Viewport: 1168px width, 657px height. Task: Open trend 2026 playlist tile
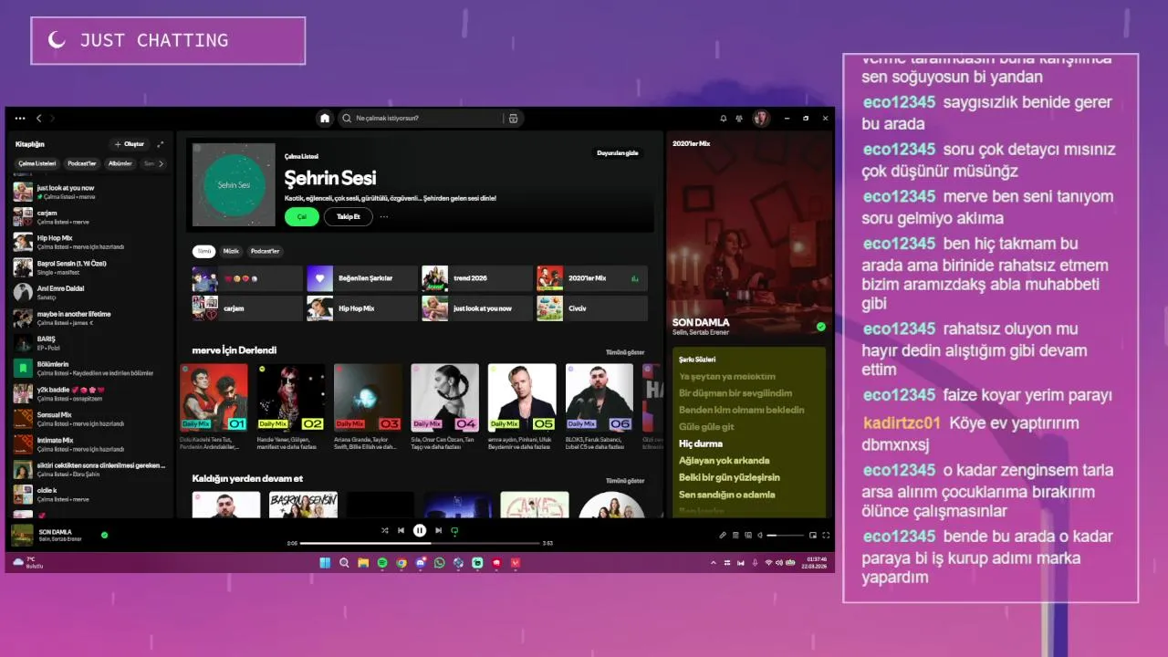tap(477, 278)
